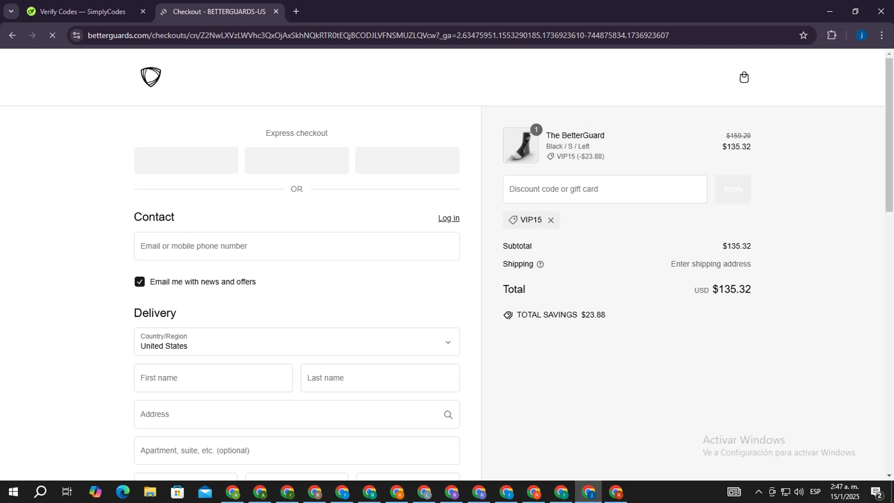Viewport: 894px width, 503px height.
Task: Open the Chrome three-dot menu
Action: (x=882, y=36)
